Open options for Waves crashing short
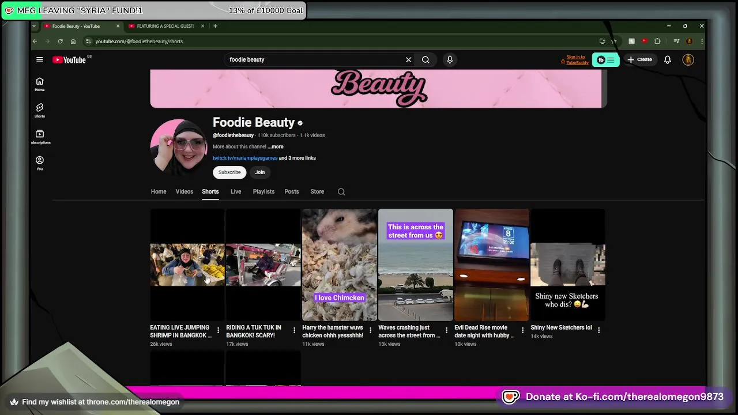 pos(446,330)
